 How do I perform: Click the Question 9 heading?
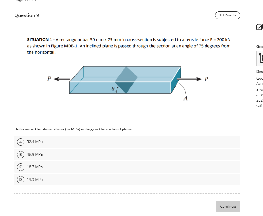(x=27, y=15)
